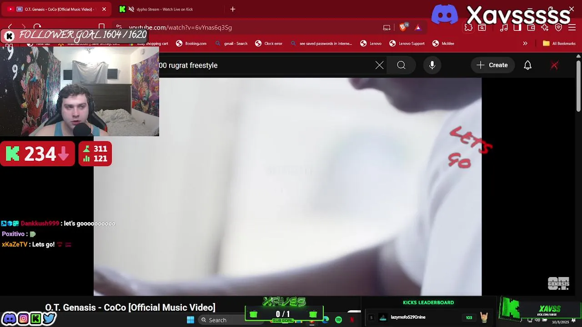Open Brave Shields lion icon
Screen dimensions: 582x327
tap(403, 27)
